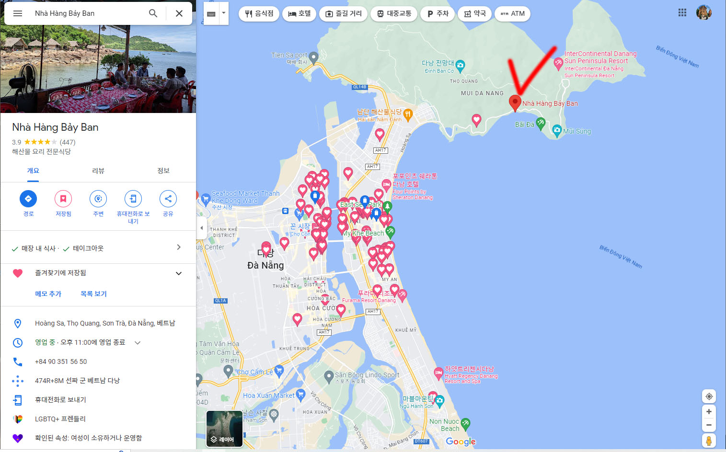Viewport: 726px width, 452px height.
Task: Click the LGBTQ+ 프렌들리 attribute row
Action: click(98, 419)
